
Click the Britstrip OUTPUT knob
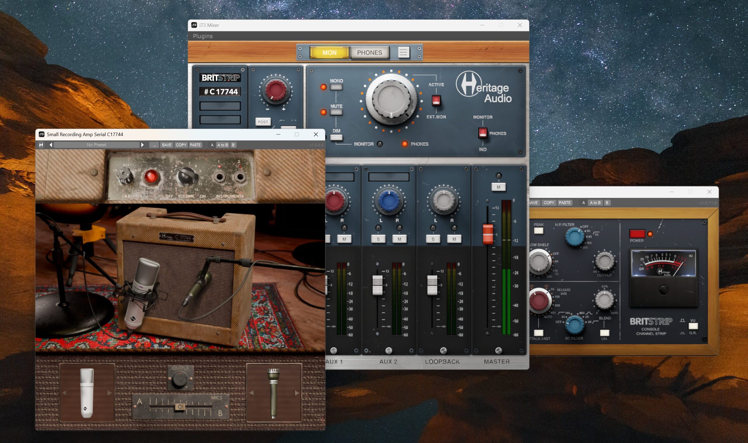(x=605, y=261)
